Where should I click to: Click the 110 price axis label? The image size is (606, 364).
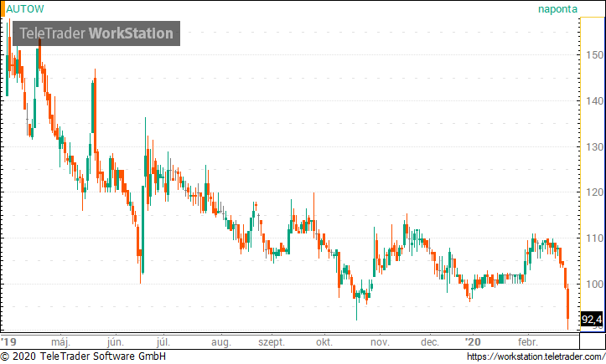coord(594,238)
